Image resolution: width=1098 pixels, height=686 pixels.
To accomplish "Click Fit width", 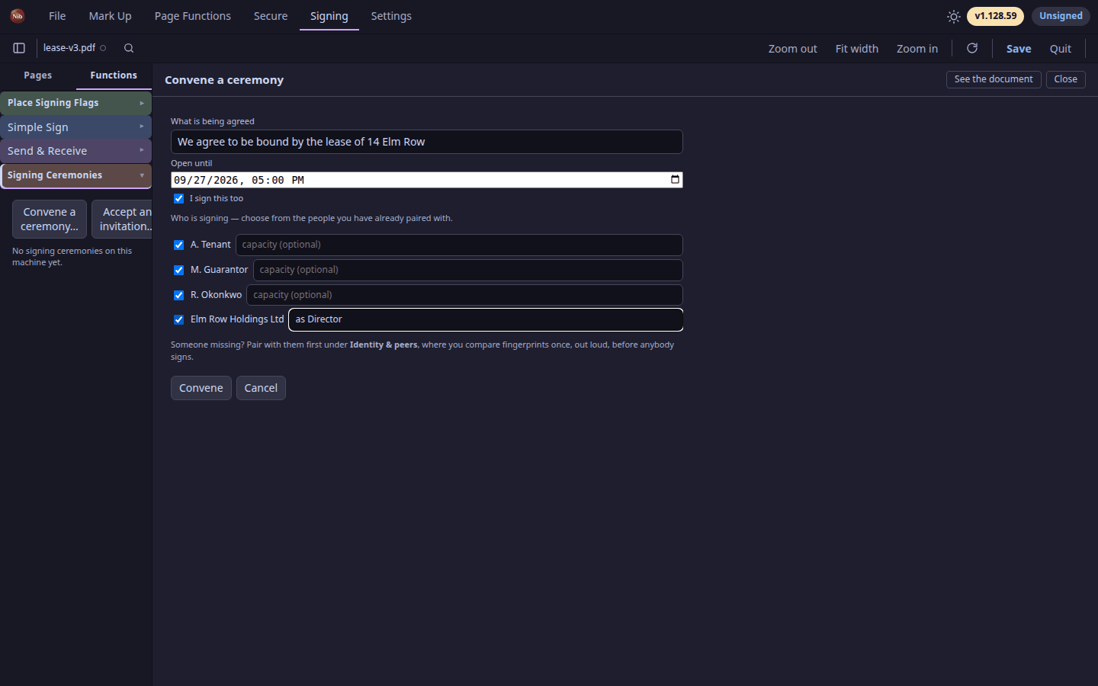I will point(857,49).
